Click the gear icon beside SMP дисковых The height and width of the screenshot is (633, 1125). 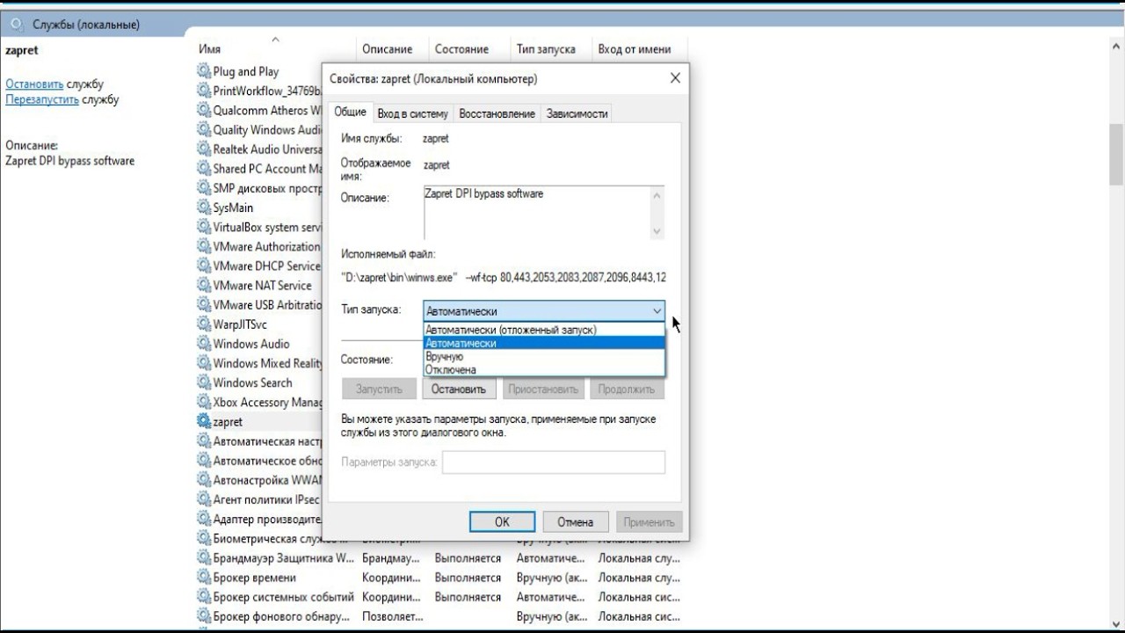[x=204, y=188]
